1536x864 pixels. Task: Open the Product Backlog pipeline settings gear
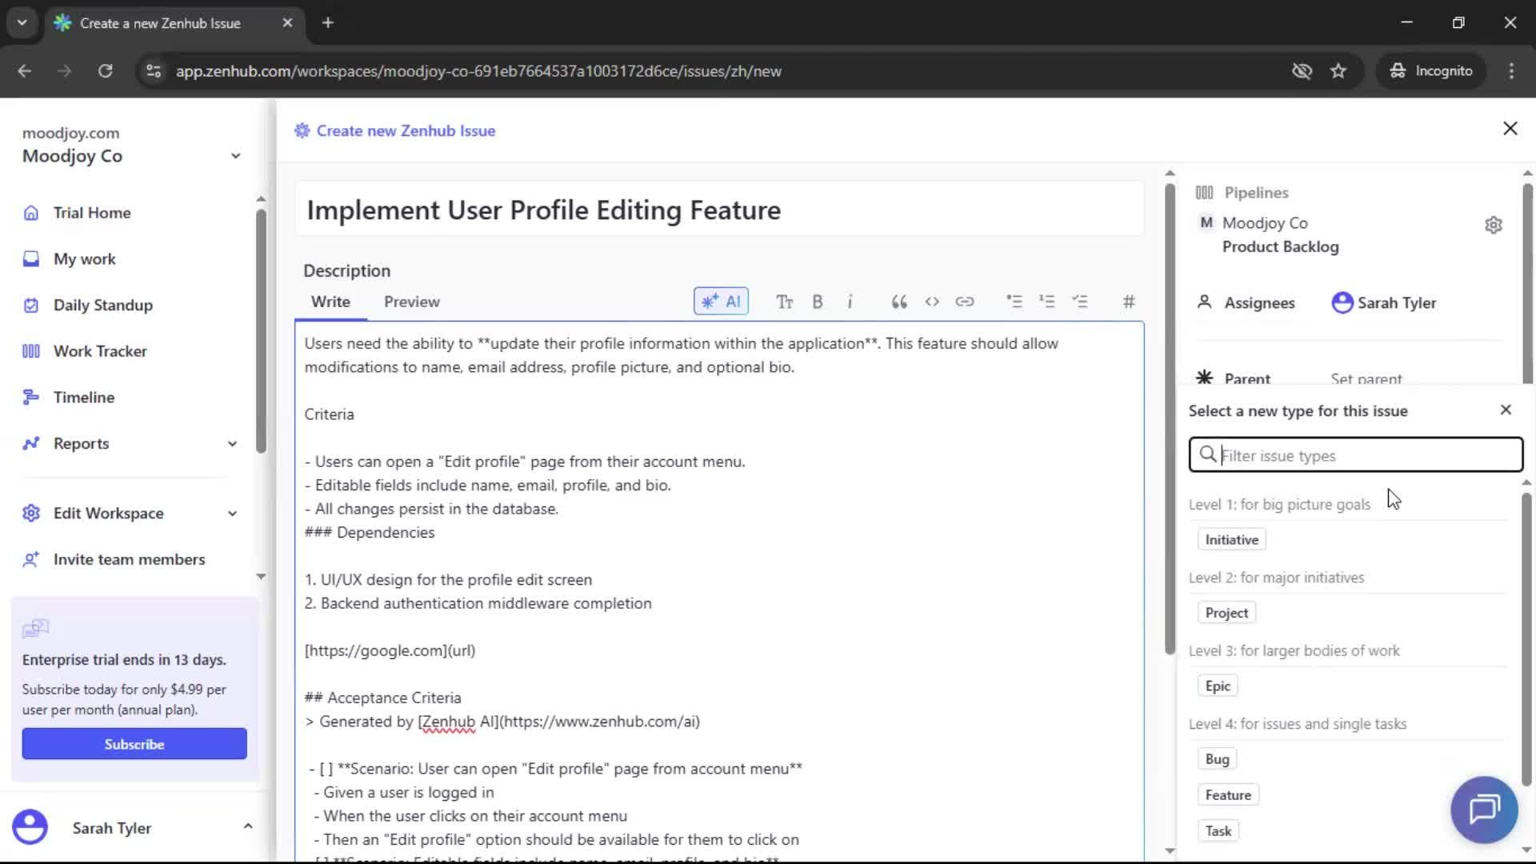click(1494, 225)
